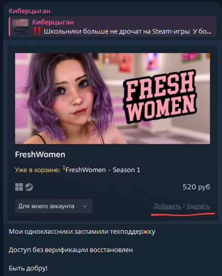Open the Киберцыган channel name at top
The image size is (222, 276).
tap(30, 11)
